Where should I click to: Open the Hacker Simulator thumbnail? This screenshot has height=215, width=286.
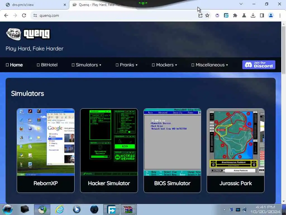click(x=109, y=142)
